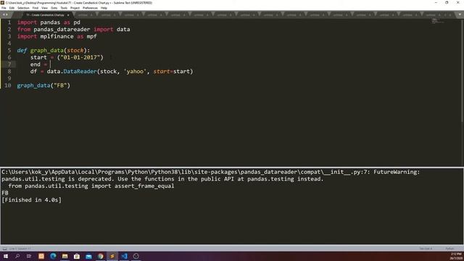Open Task View on the taskbar
This screenshot has height=261, width=464.
[x=29, y=256]
